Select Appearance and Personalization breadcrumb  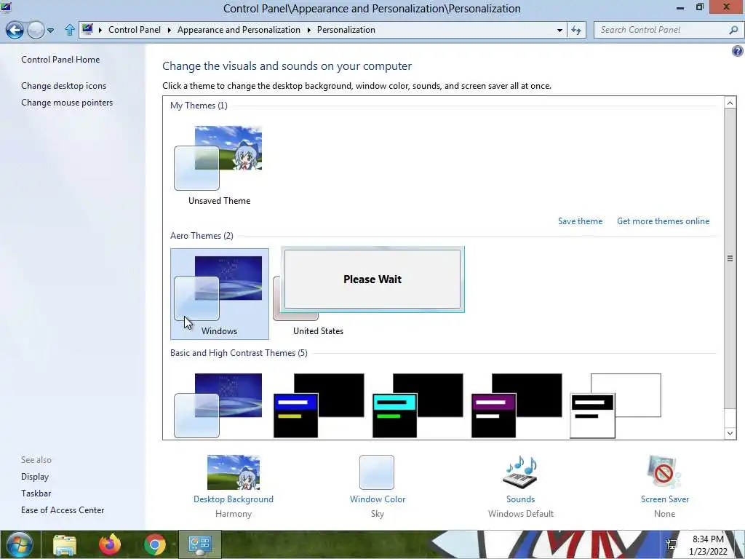click(x=239, y=29)
